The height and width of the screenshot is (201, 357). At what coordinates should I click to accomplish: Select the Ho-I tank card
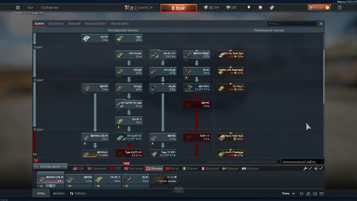[x=129, y=38]
